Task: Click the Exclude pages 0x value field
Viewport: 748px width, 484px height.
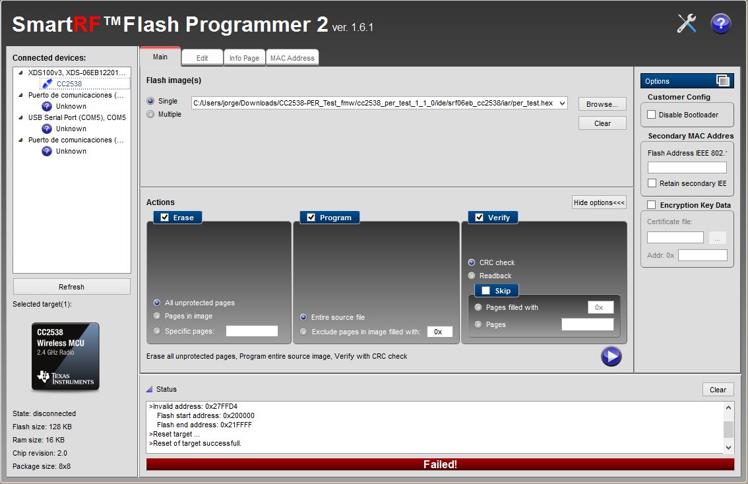Action: point(440,332)
